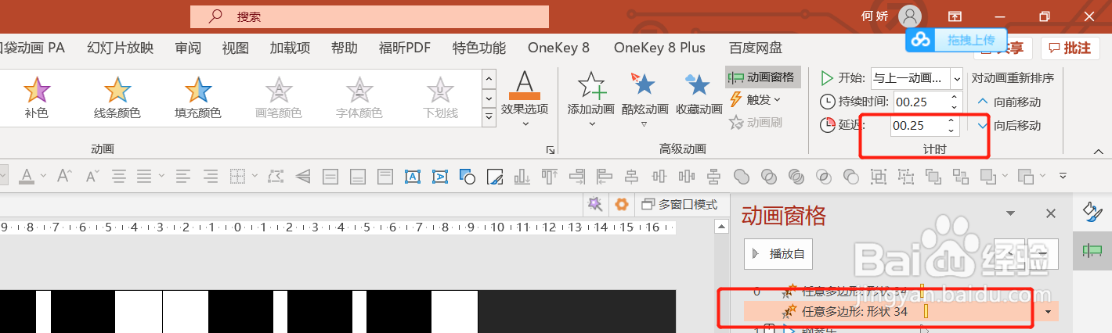Decrease the 持续时间 duration with down arrow
Image resolution: width=1112 pixels, height=333 pixels.
point(954,106)
